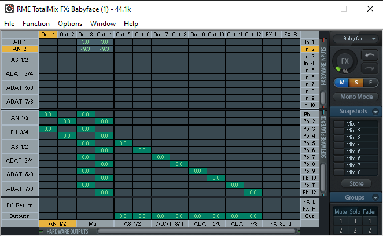Toggle global Fader with the F button
The image size is (383, 236).
[370, 83]
